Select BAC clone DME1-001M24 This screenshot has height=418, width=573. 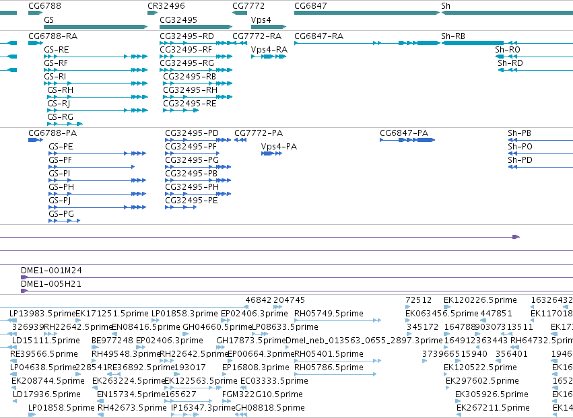(x=51, y=271)
